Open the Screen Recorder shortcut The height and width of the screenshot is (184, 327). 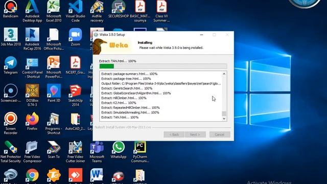11,123
